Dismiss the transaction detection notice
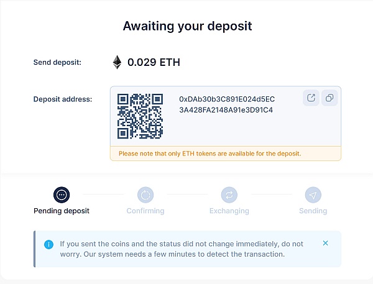Screen dimensions: 373x284 point(326,243)
